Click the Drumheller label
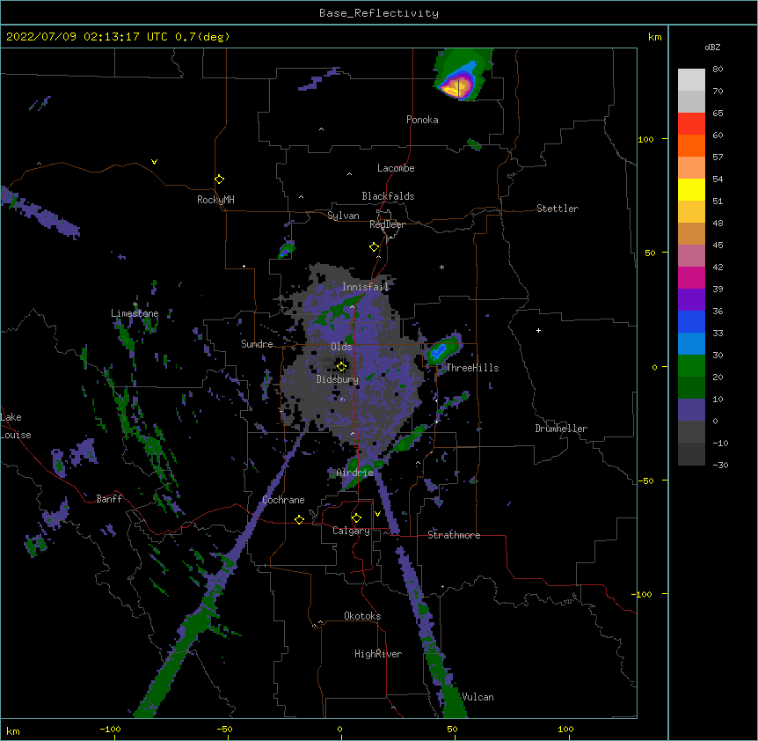 (x=561, y=429)
